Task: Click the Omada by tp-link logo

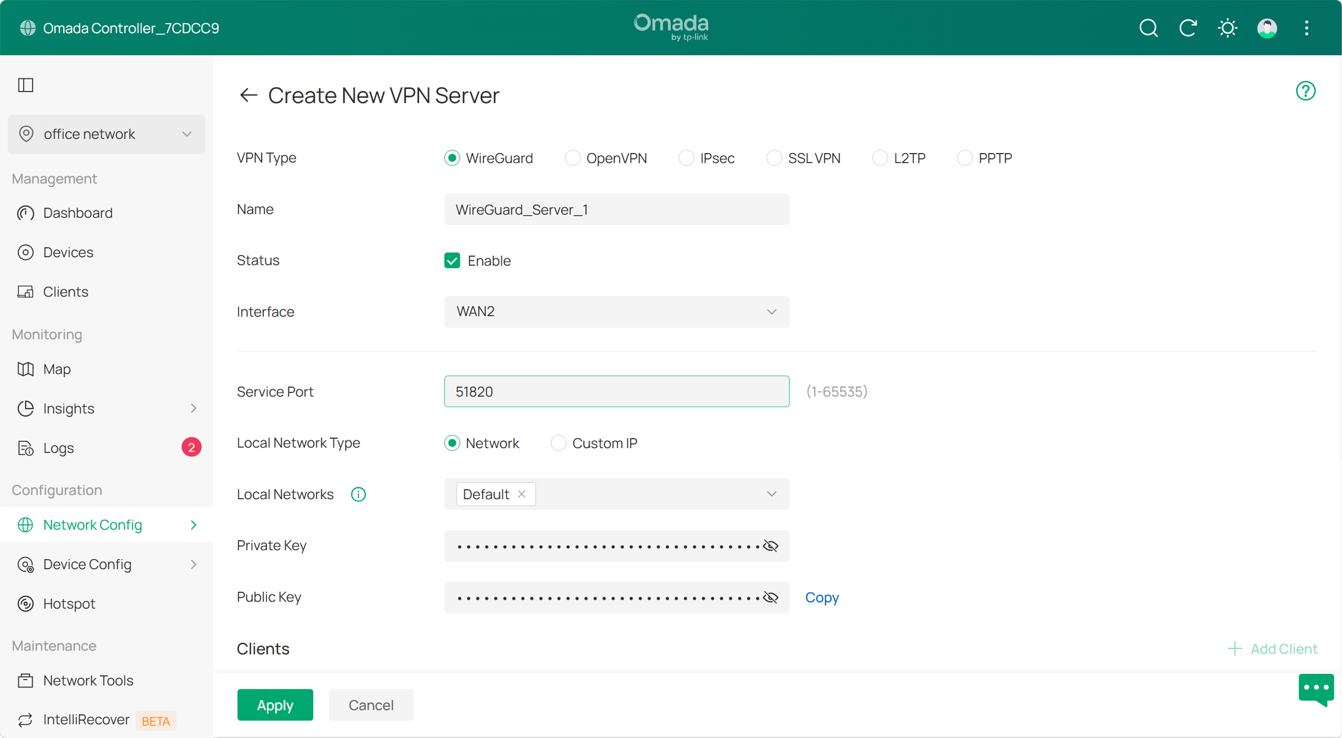Action: 671,27
